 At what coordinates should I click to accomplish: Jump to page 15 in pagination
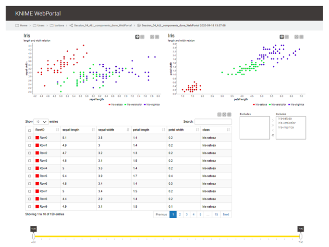(x=216, y=214)
